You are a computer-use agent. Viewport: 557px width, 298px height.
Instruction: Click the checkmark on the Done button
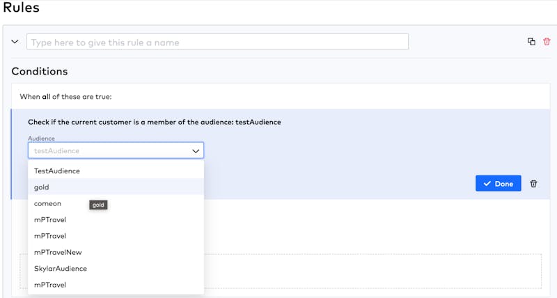coord(487,183)
